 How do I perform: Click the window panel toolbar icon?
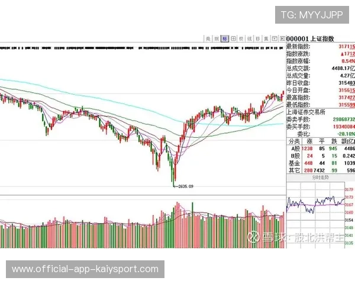pos(275,38)
